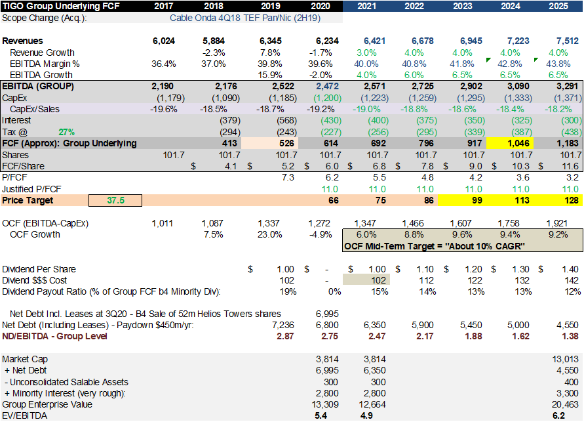584x422 pixels.
Task: Click the 2025 minority interest value 3,300
Action: 568,393
